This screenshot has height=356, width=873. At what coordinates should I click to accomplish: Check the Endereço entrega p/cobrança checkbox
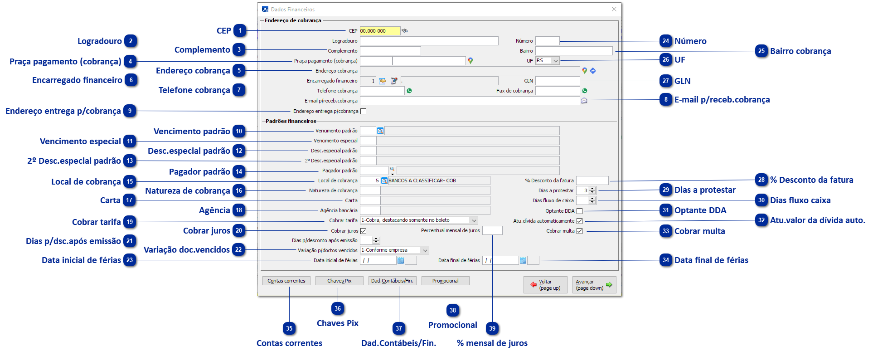pyautogui.click(x=363, y=111)
